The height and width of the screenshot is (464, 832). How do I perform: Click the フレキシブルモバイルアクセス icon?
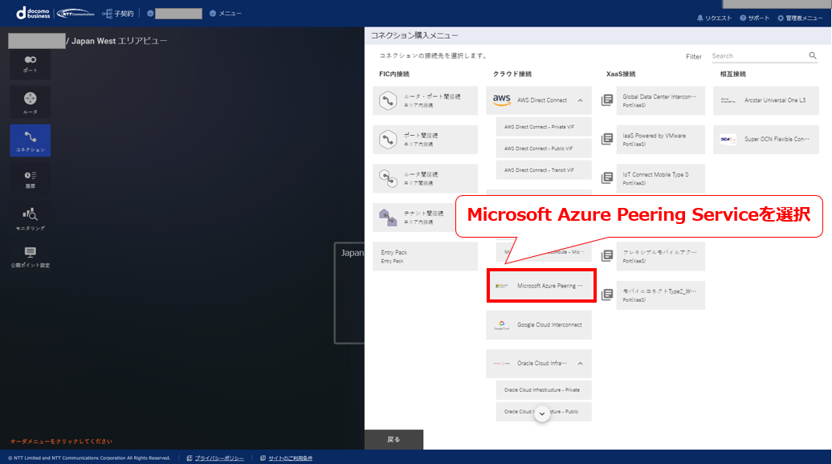pos(607,256)
